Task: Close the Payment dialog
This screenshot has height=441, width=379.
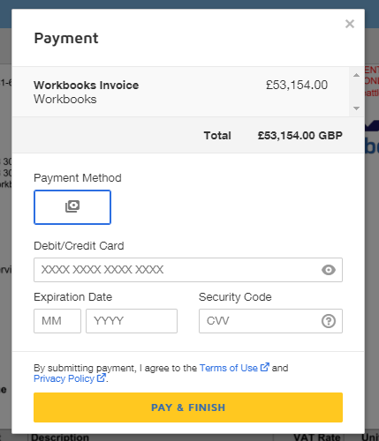Action: pos(350,24)
